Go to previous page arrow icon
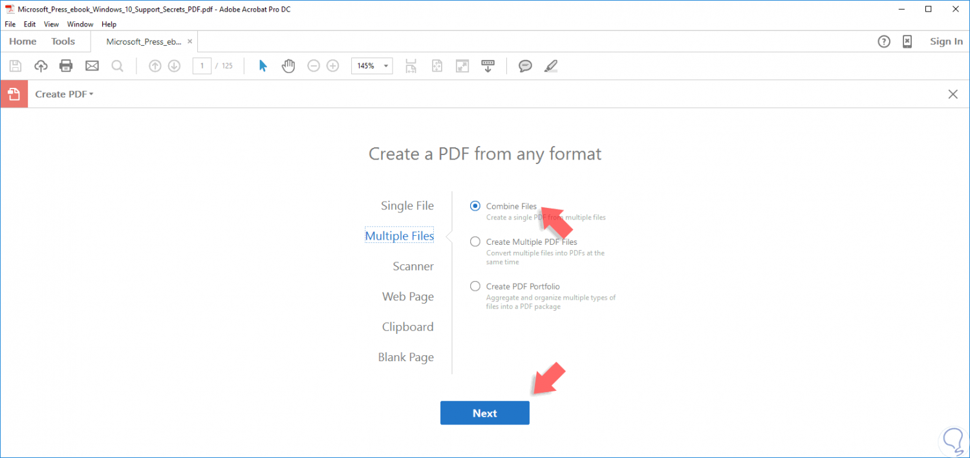Screen dimensions: 970x458 [155, 66]
